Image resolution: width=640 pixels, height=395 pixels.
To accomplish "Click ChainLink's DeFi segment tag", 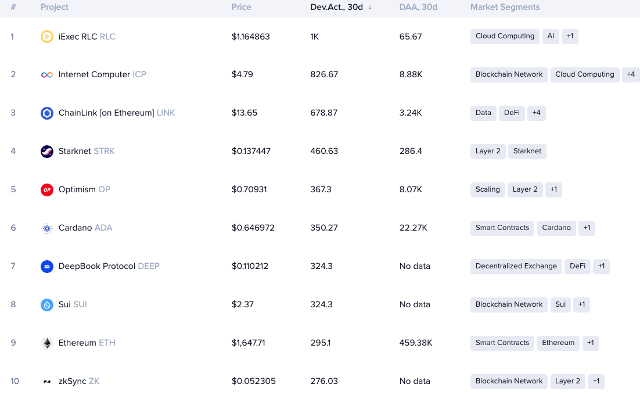I will pos(512,113).
